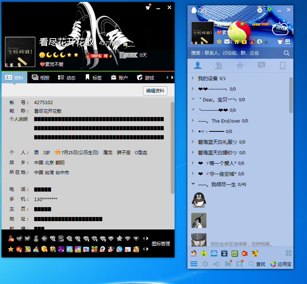Switch to the Mobile phone tab
Viewport: 307px width, 284px height.
click(283, 66)
